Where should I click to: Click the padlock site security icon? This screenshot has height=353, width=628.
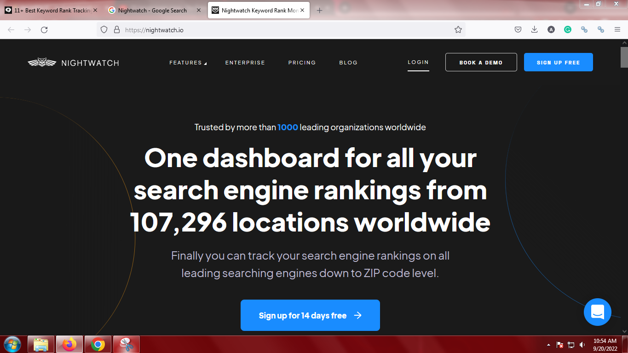click(x=117, y=29)
